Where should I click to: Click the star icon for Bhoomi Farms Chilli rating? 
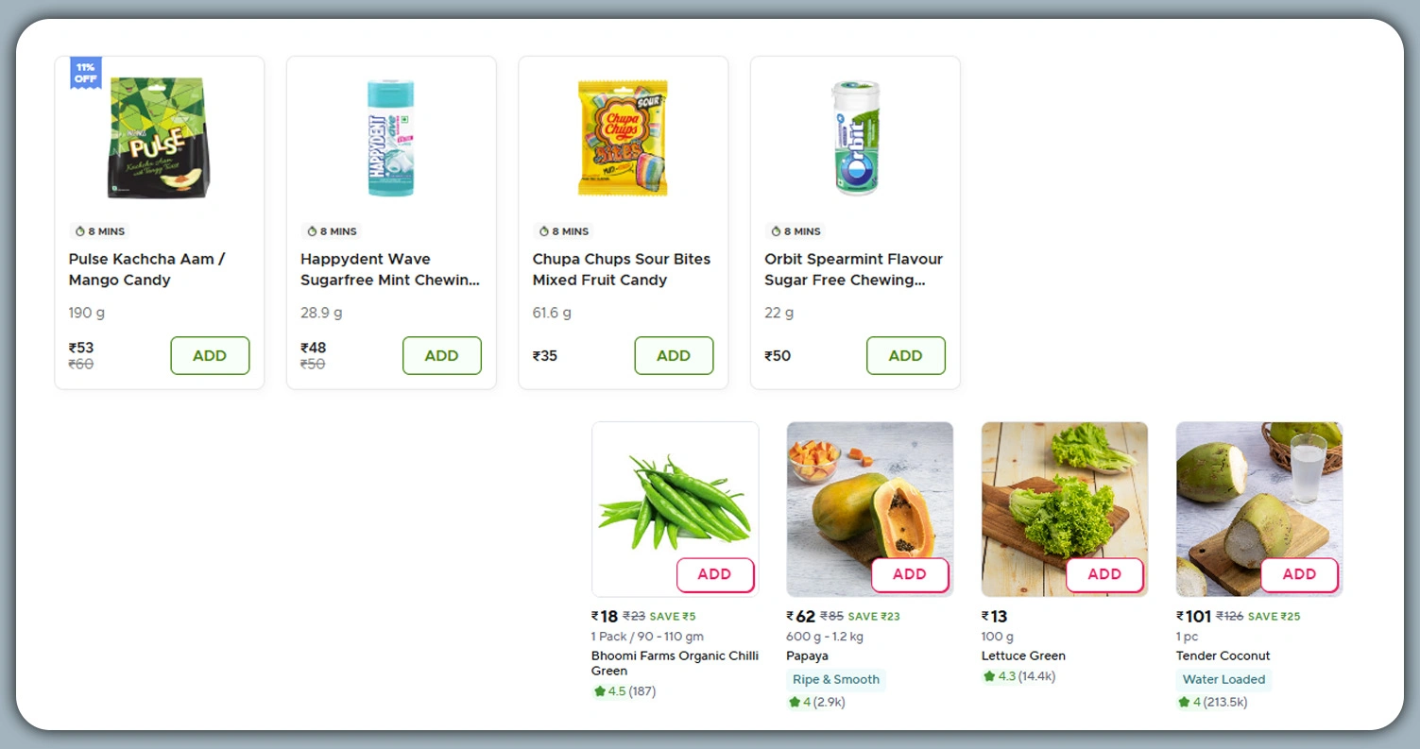click(601, 690)
